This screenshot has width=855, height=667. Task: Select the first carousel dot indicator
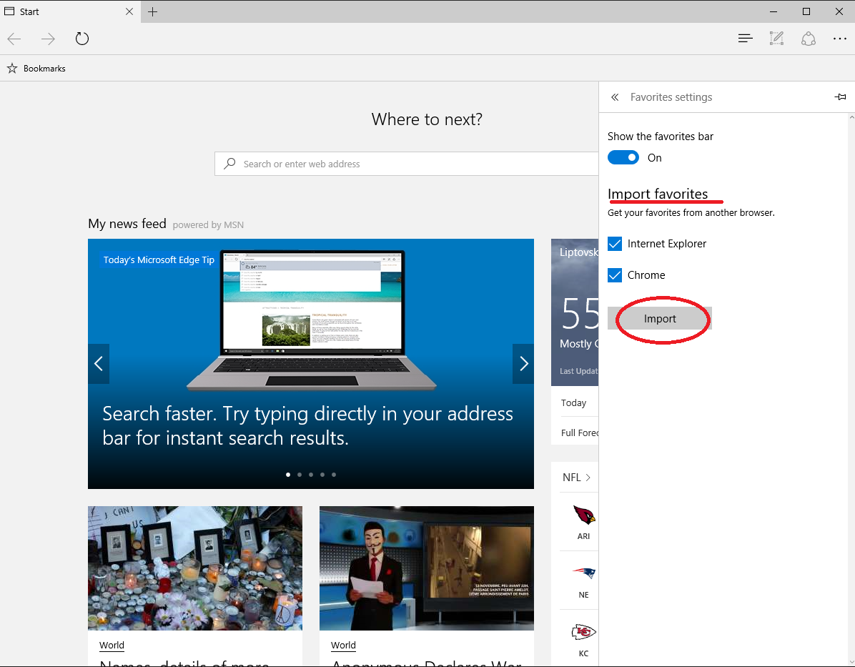click(x=288, y=475)
